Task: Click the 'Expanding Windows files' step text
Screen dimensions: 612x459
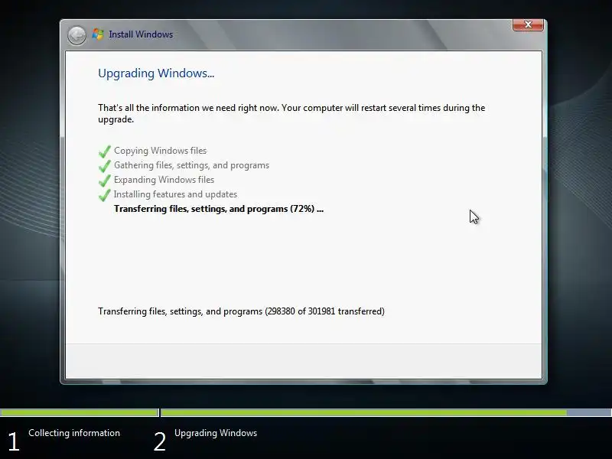Action: pos(164,180)
